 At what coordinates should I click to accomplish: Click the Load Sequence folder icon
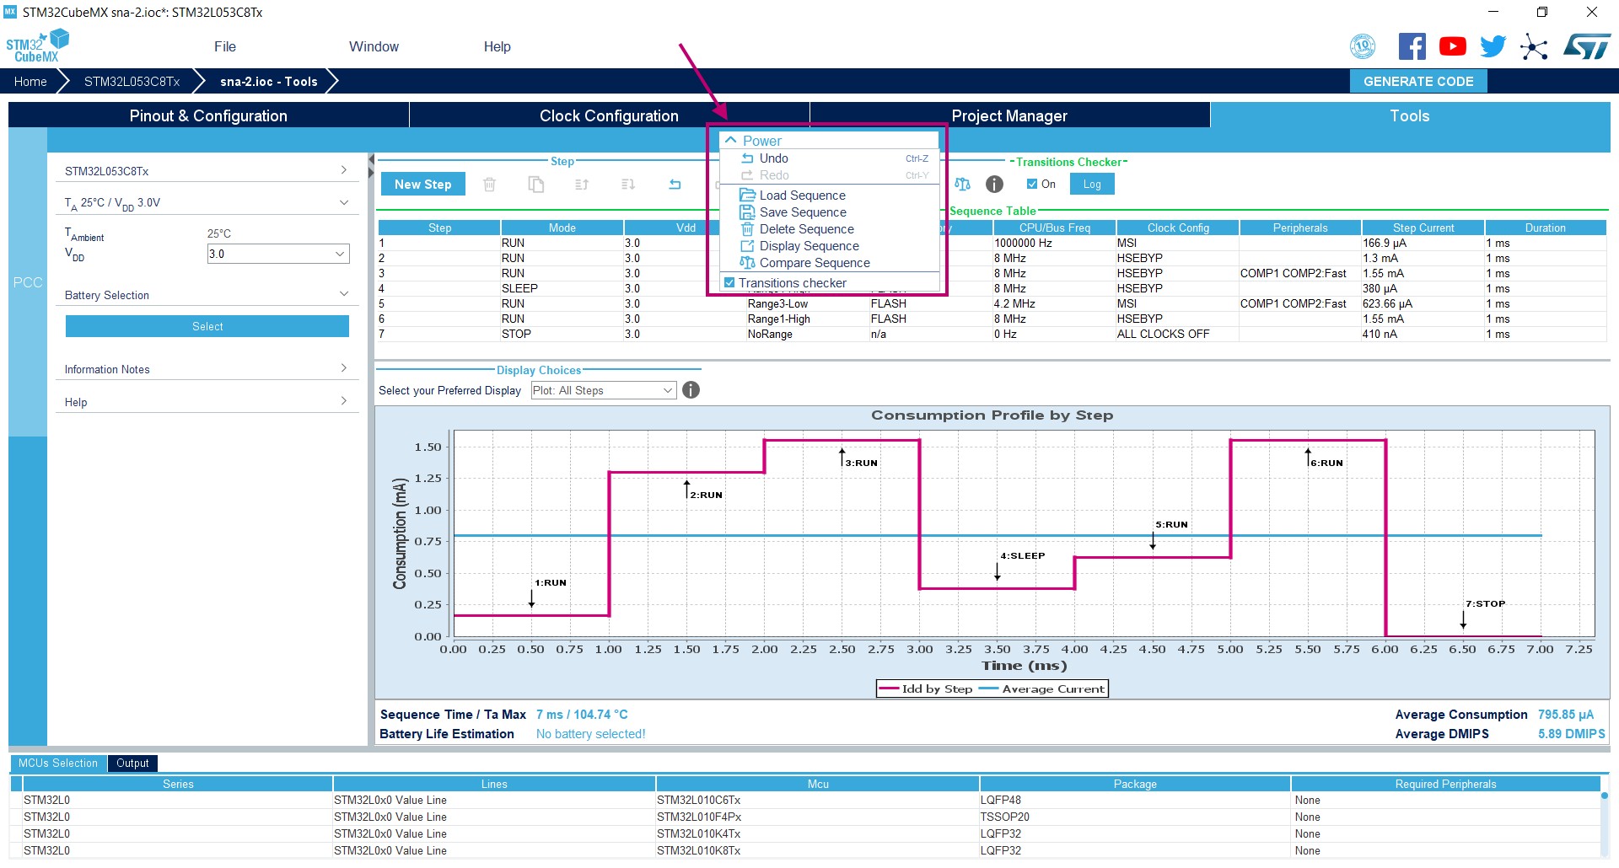point(747,196)
